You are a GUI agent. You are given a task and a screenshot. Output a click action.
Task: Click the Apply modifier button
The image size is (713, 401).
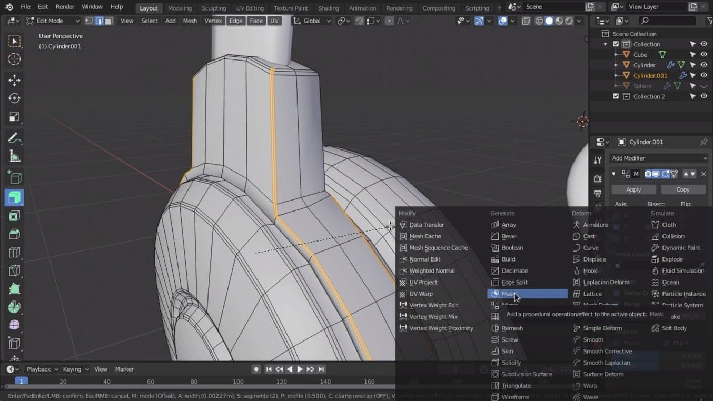[633, 189]
